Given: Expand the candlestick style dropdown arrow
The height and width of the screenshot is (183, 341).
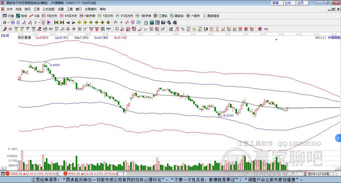Looking at the screenshot, I should (39, 23).
